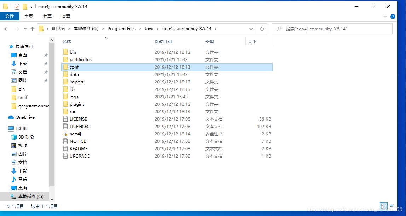Viewport: 406px width, 216px height.
Task: Open OneDrive in the navigation pane
Action: pos(25,117)
